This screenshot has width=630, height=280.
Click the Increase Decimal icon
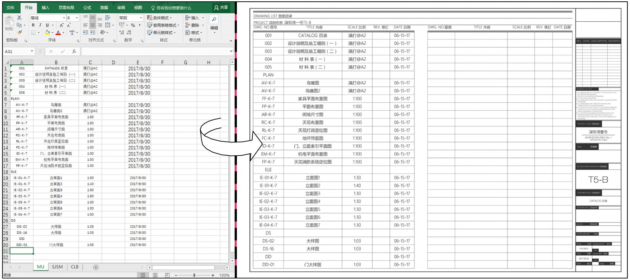pyautogui.click(x=122, y=32)
